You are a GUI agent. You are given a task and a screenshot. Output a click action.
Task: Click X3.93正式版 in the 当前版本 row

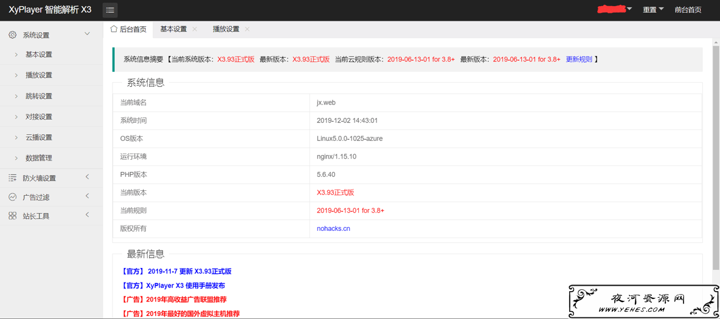tap(335, 193)
